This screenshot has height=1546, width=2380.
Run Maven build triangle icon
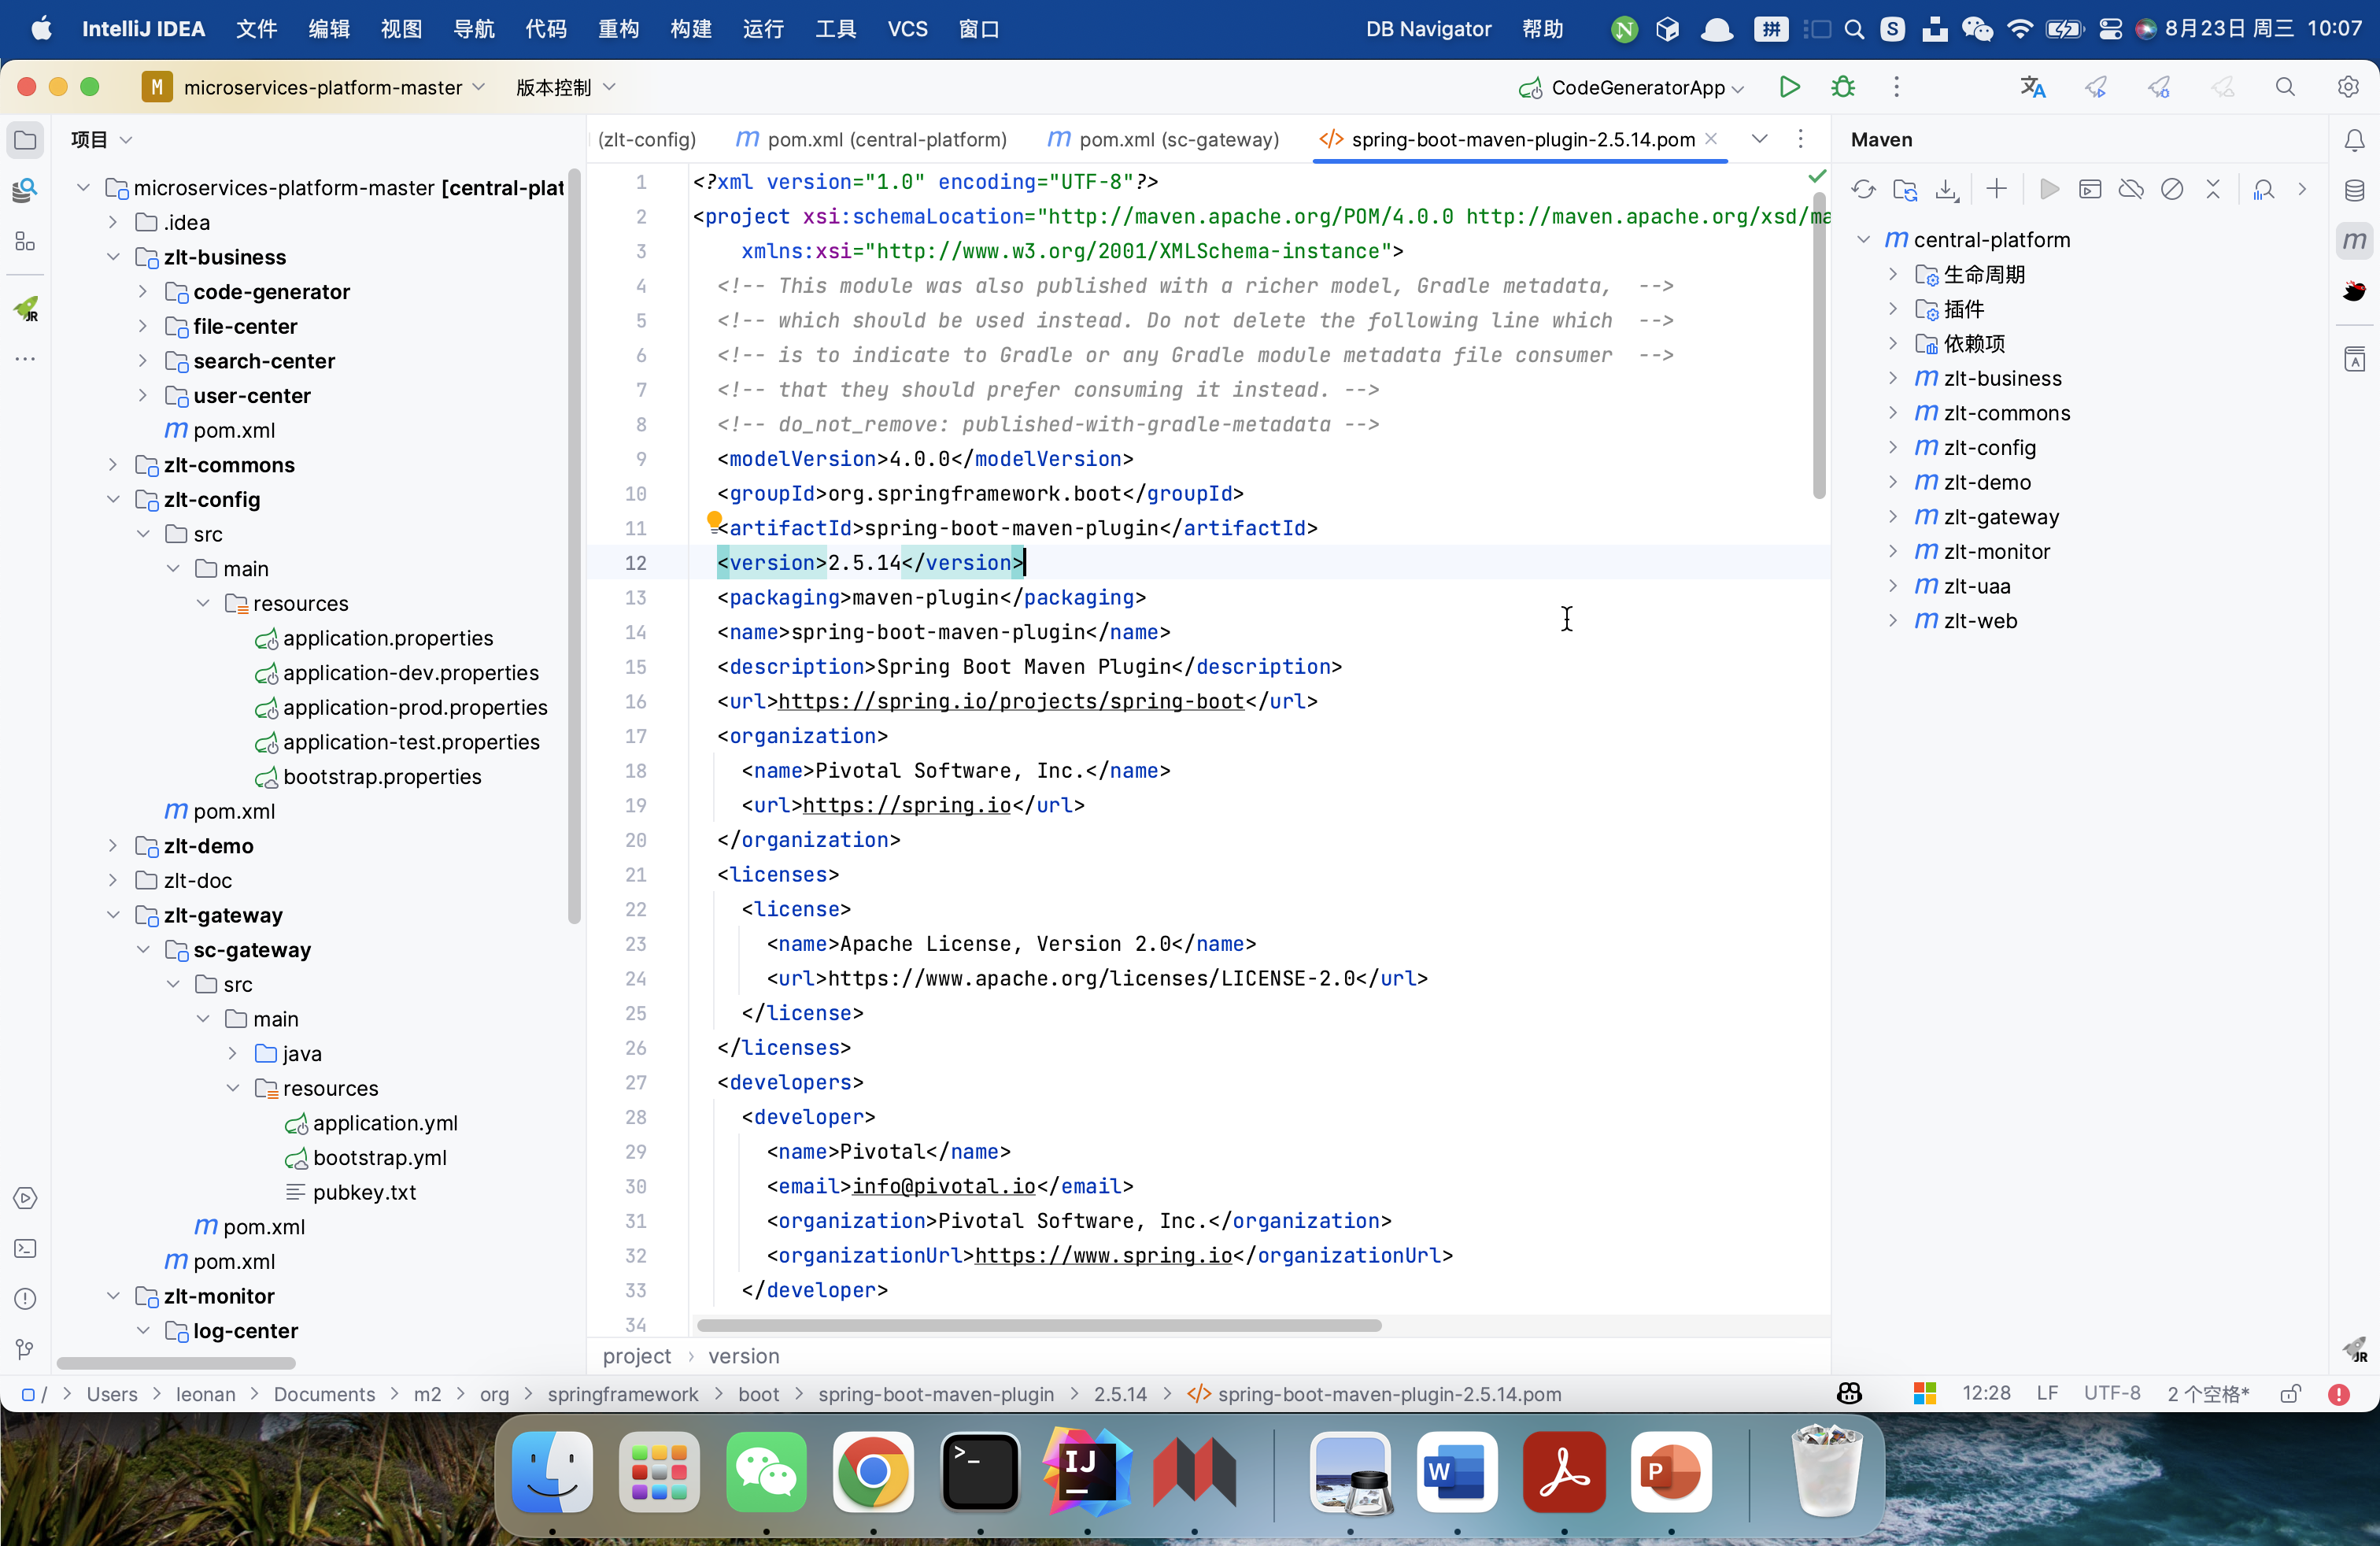[x=2049, y=189]
